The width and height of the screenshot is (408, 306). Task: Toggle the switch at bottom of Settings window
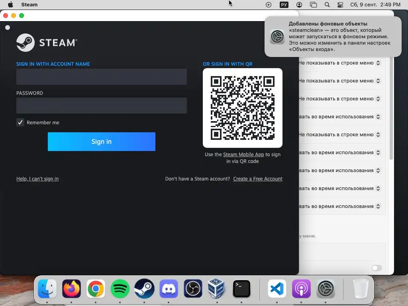coord(377,268)
